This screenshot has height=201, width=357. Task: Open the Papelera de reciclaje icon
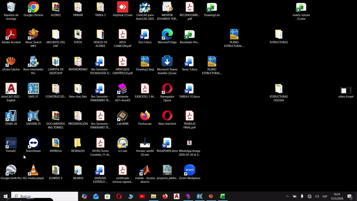11,11
